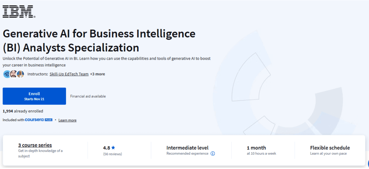Click the Financial aid available text
Screen dimensions: 369x169
[88, 96]
